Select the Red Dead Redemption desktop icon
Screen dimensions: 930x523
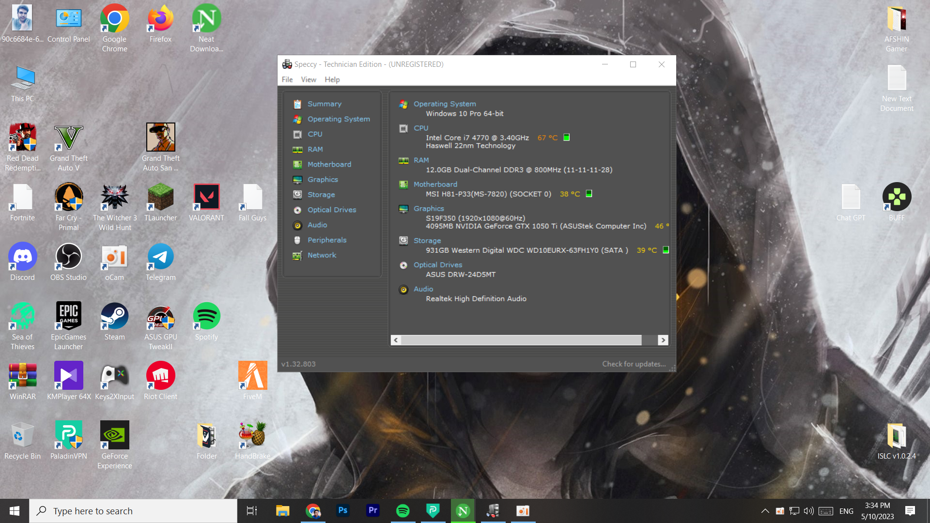pyautogui.click(x=22, y=147)
